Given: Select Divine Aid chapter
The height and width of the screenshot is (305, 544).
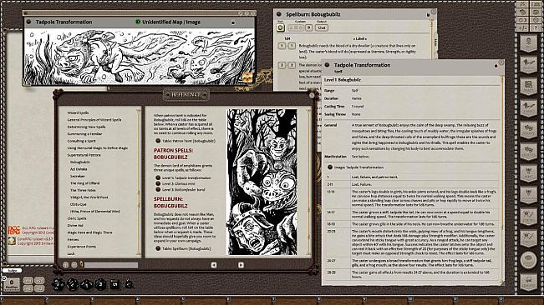Looking at the screenshot, I should (x=75, y=226).
